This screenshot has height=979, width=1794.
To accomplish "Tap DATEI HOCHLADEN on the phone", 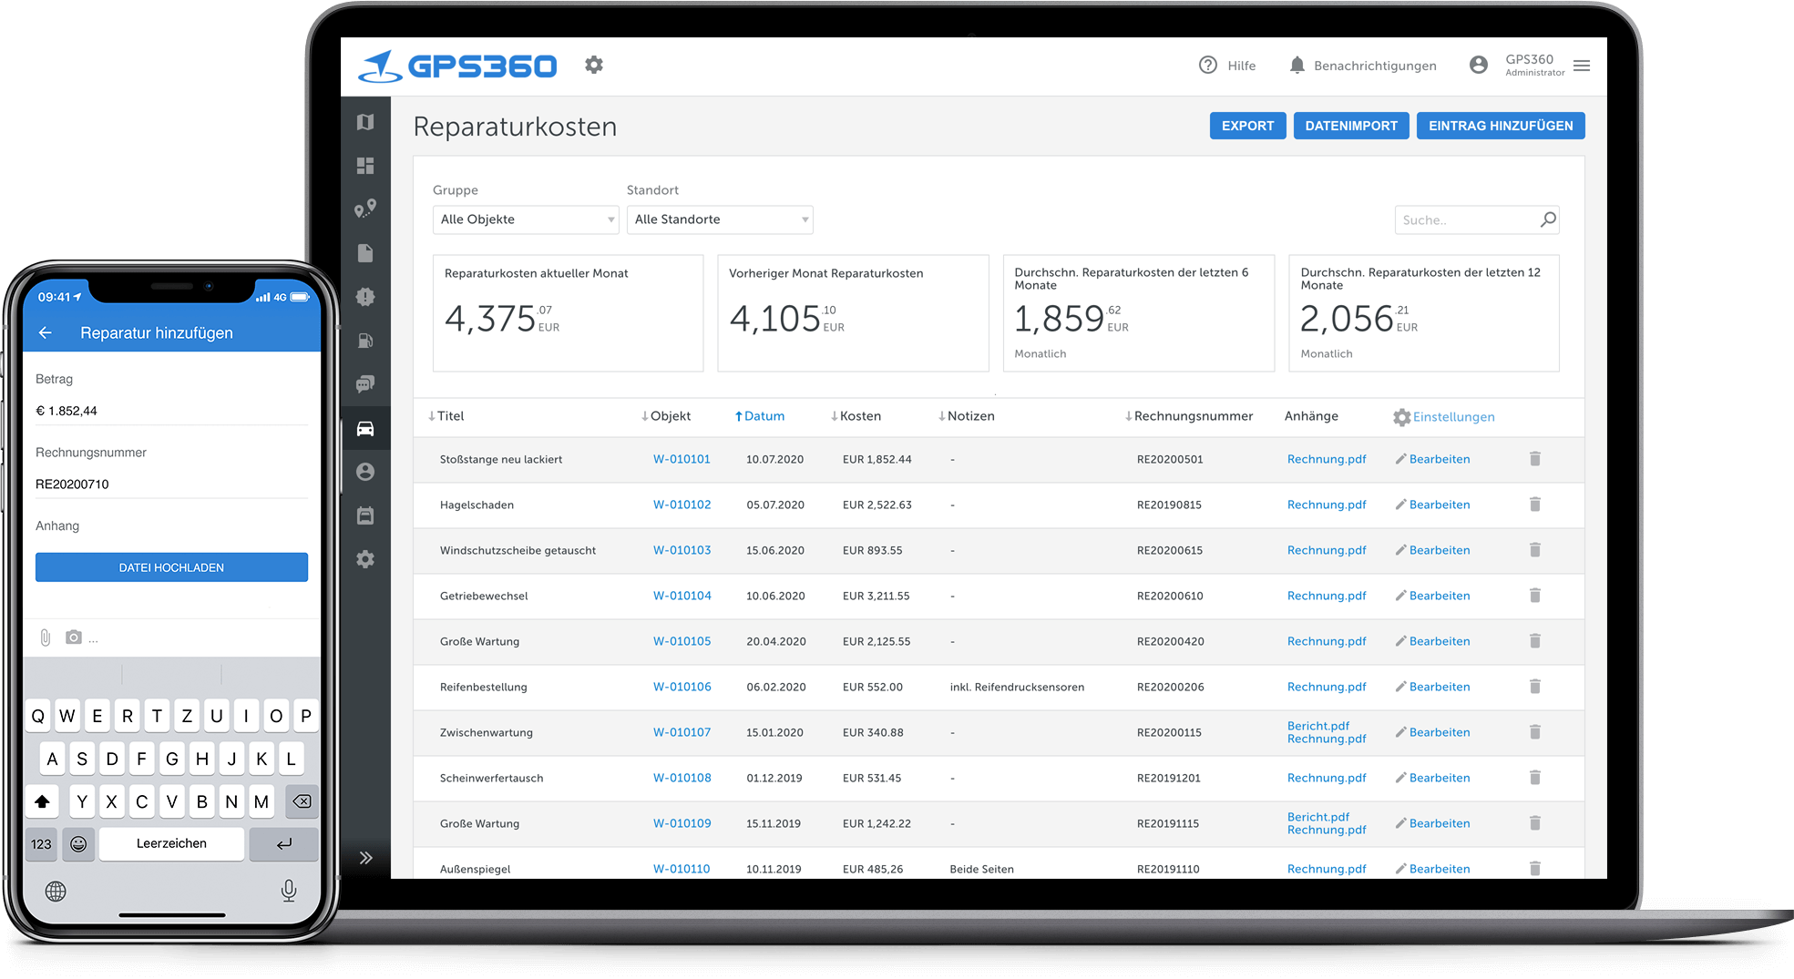I will click(171, 567).
